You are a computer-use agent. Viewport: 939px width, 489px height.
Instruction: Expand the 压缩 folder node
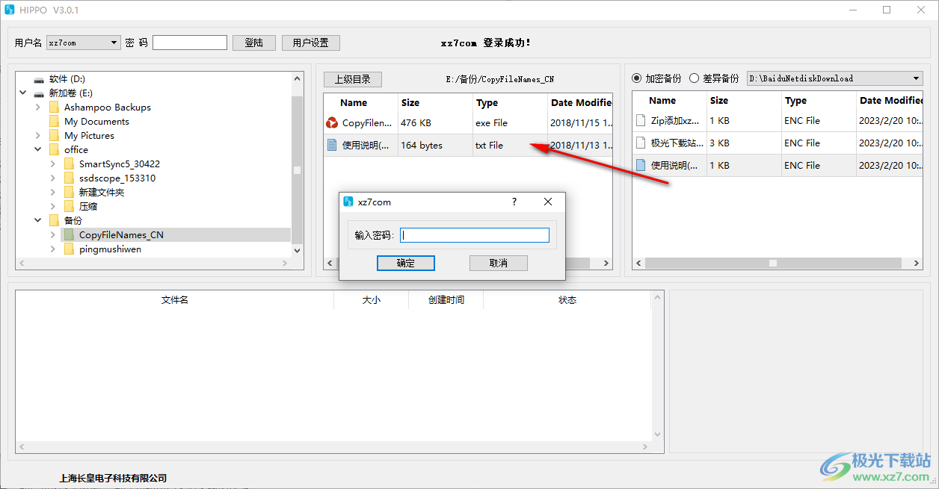coord(53,207)
